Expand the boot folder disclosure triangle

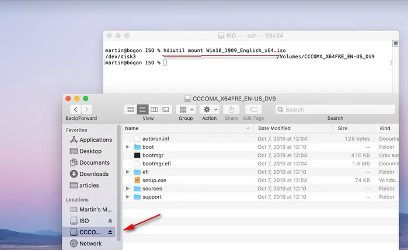click(x=128, y=147)
